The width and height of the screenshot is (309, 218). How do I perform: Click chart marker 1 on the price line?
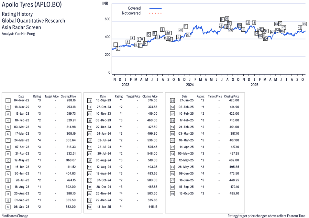click(x=115, y=45)
